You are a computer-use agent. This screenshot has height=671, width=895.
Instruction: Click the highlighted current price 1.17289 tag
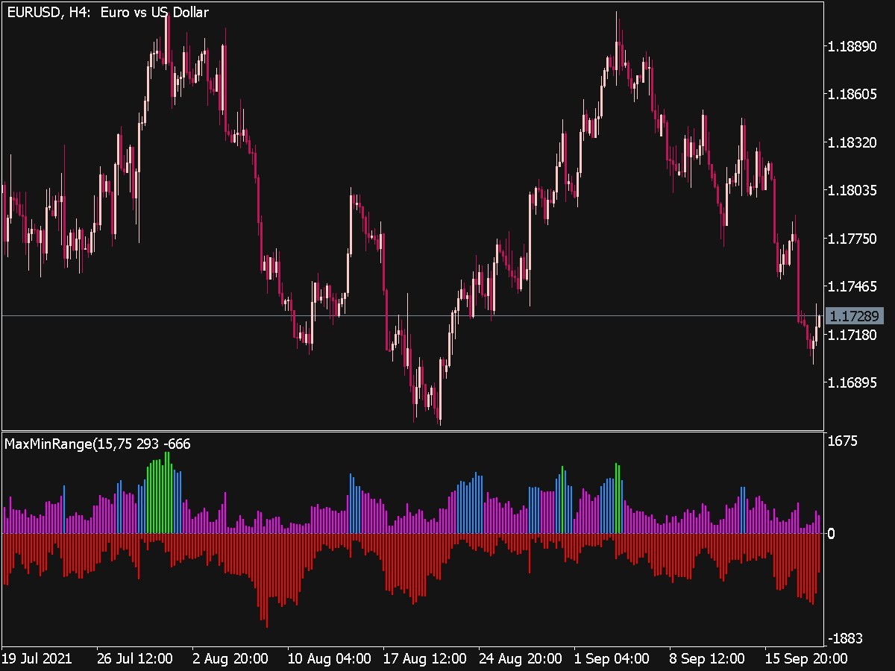pos(855,316)
